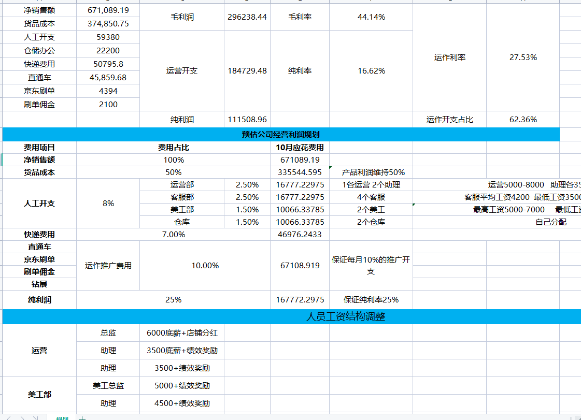The width and height of the screenshot is (581, 420).
Task: Select the value 62.36%
Action: pyautogui.click(x=523, y=120)
